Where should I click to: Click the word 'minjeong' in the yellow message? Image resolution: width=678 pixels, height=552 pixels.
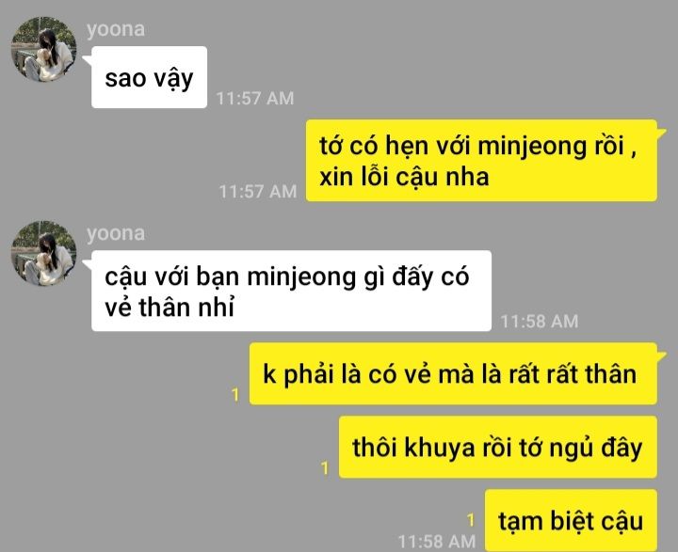(x=532, y=146)
